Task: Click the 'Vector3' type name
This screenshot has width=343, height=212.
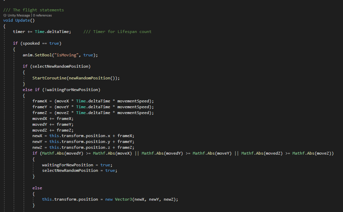Action: pos(124,199)
